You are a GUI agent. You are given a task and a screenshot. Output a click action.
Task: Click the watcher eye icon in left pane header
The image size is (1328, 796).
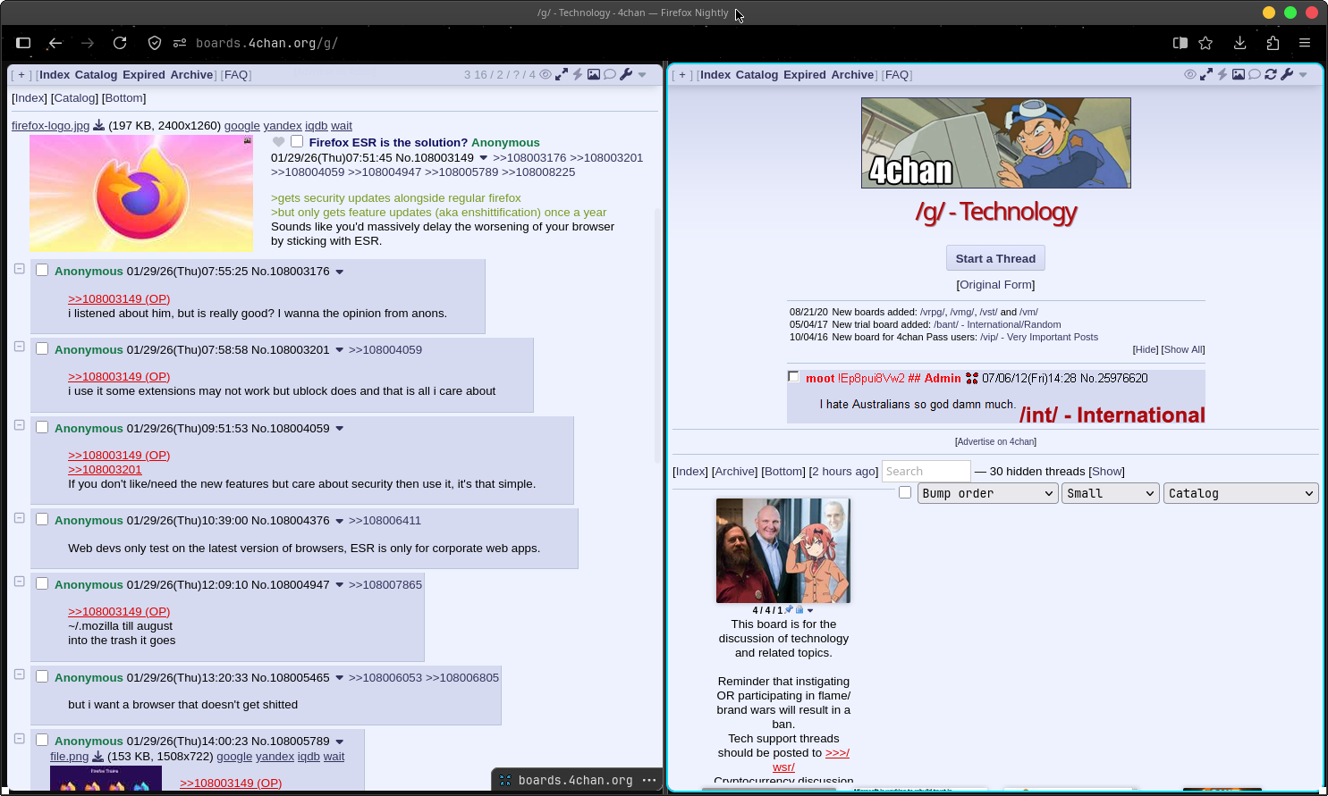(546, 74)
